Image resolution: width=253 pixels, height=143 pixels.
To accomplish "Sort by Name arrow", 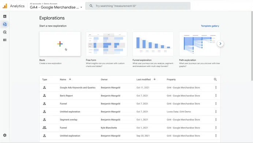I will coord(70,79).
